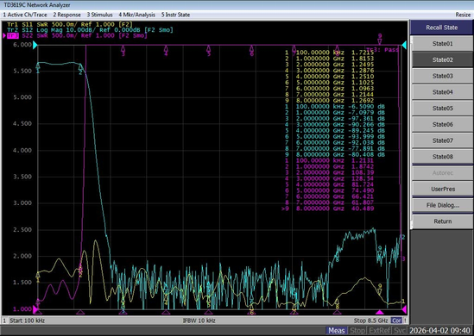Click active marker 9 triangle above graph
474x336 pixels.
pos(380,41)
